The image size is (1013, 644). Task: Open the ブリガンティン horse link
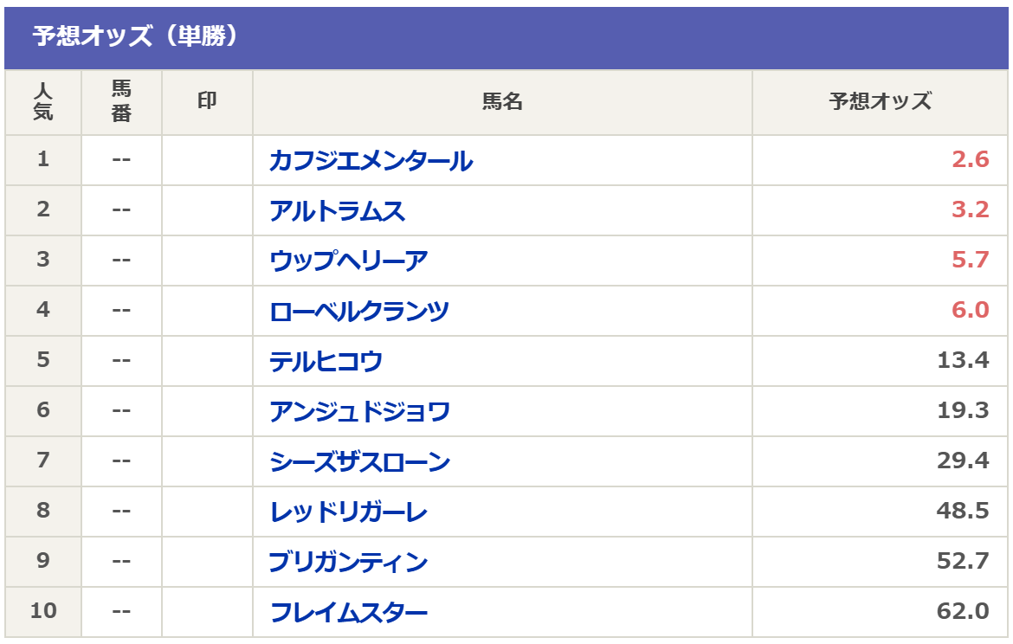click(x=348, y=562)
